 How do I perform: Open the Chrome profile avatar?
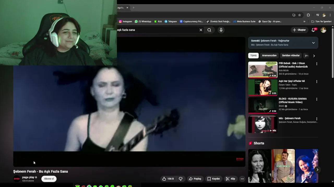324,15
